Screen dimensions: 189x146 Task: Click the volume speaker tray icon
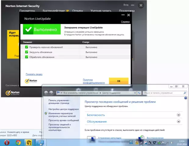coord(172,143)
